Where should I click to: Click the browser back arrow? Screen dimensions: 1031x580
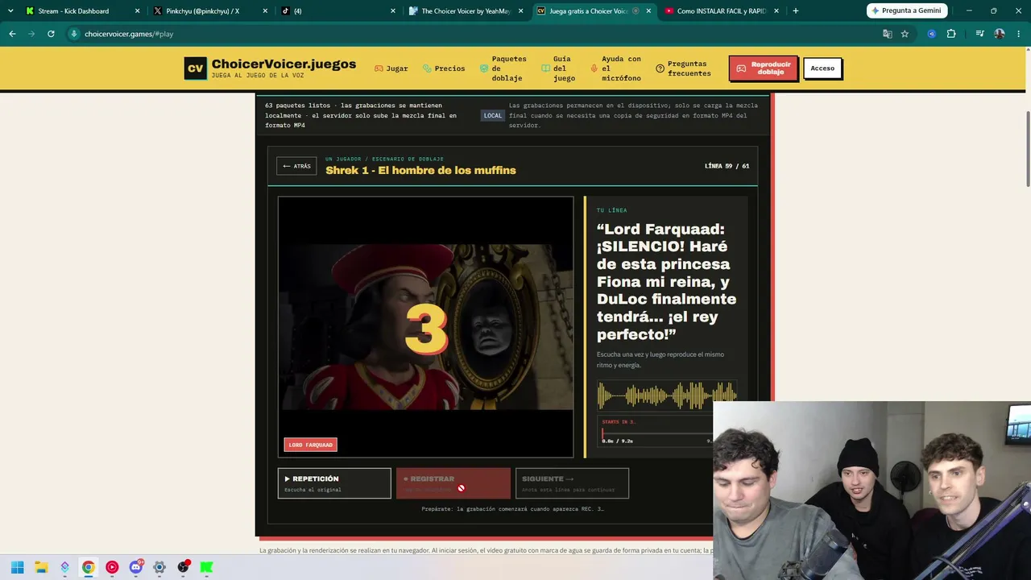point(12,34)
